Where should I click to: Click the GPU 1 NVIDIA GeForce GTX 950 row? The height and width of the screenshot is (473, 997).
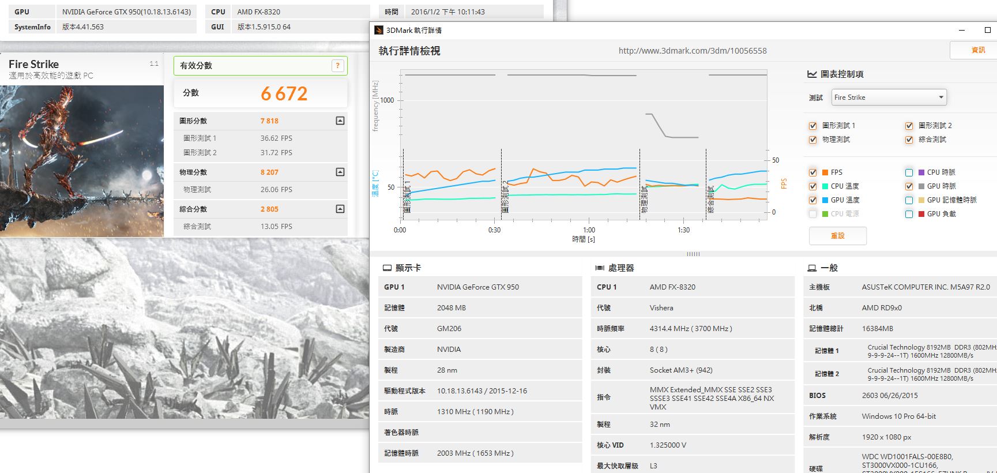coord(480,287)
